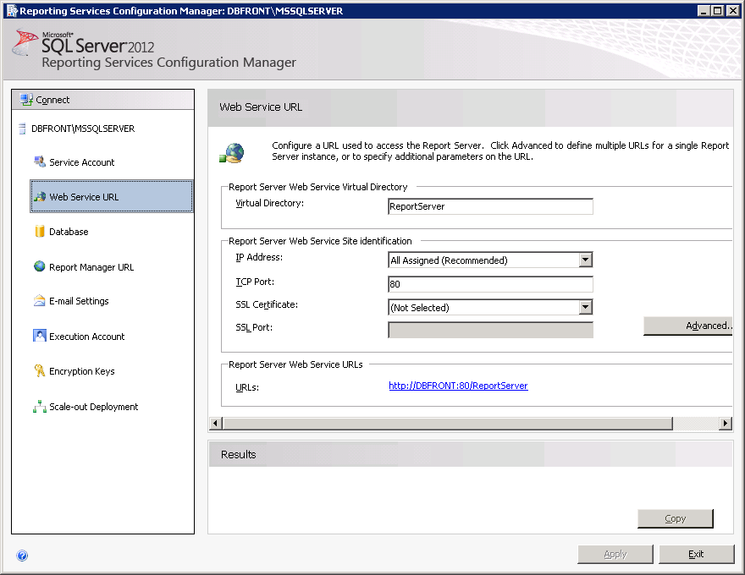This screenshot has width=745, height=575.
Task: Click the scroll left arrow
Action: pyautogui.click(x=216, y=423)
